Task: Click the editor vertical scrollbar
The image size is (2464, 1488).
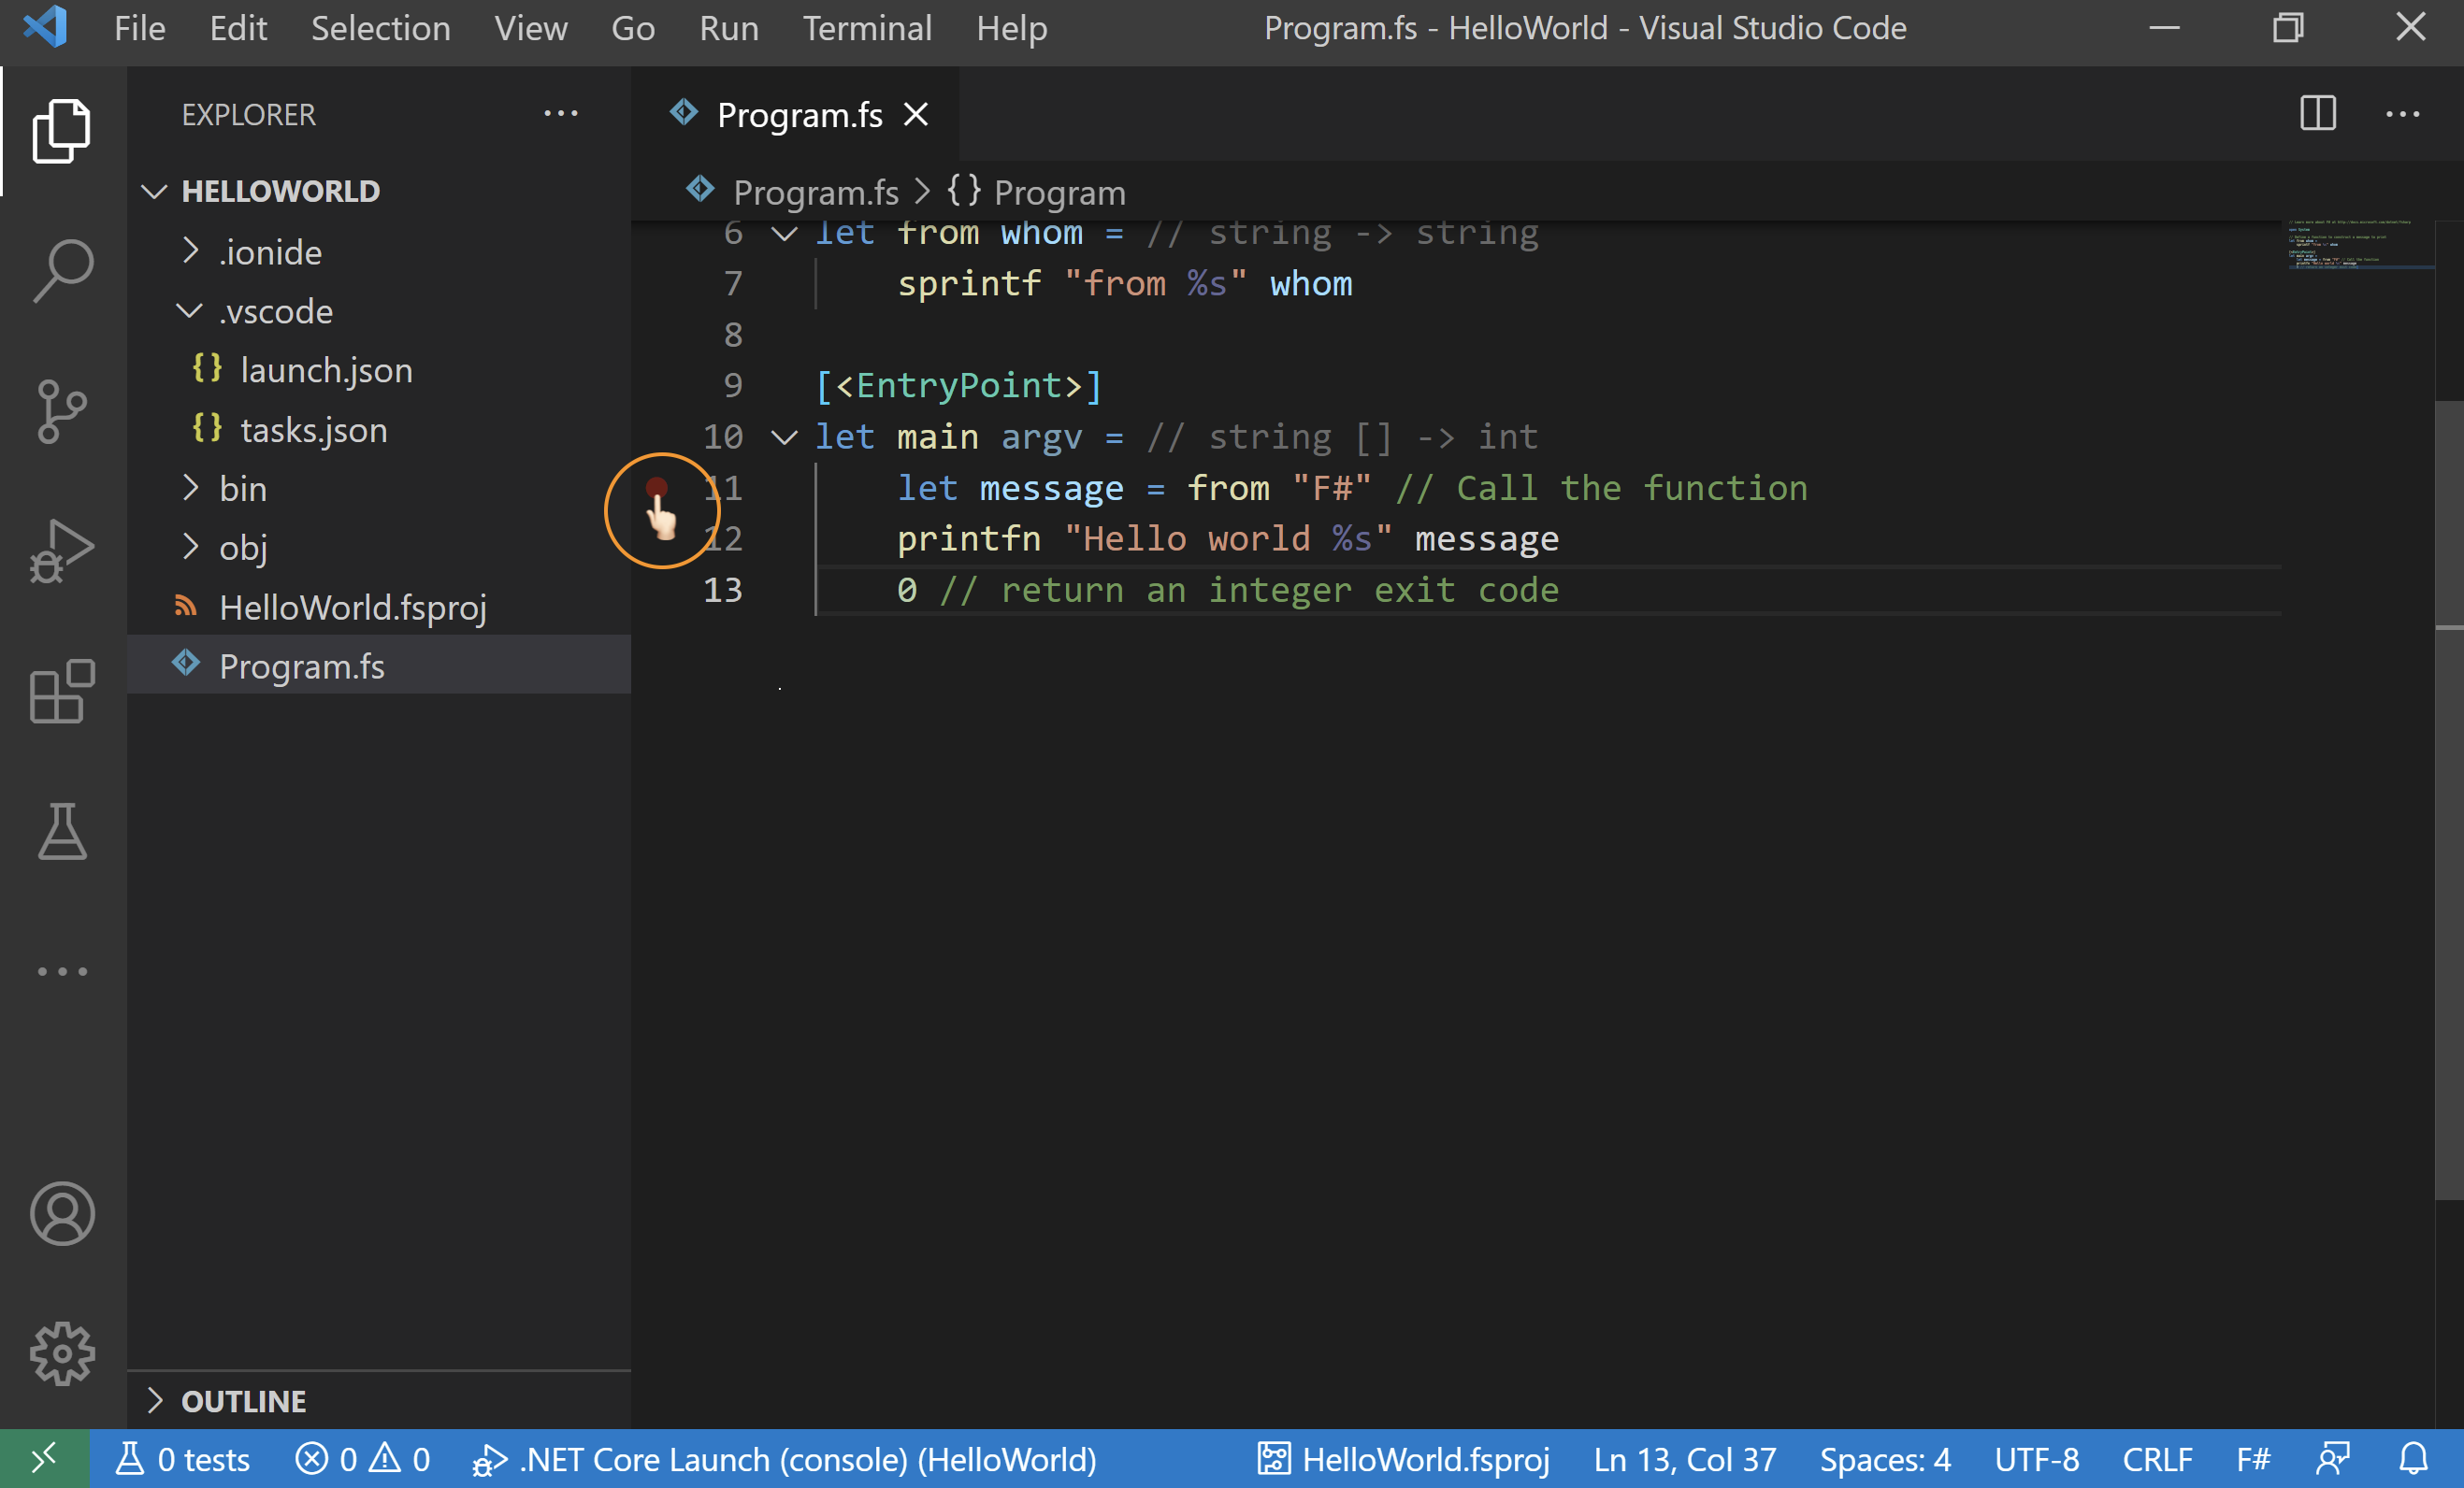Action: coord(2447,799)
